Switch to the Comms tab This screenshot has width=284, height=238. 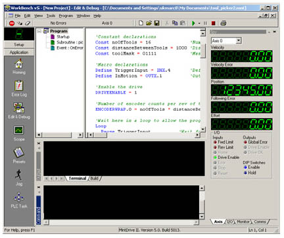[260, 222]
